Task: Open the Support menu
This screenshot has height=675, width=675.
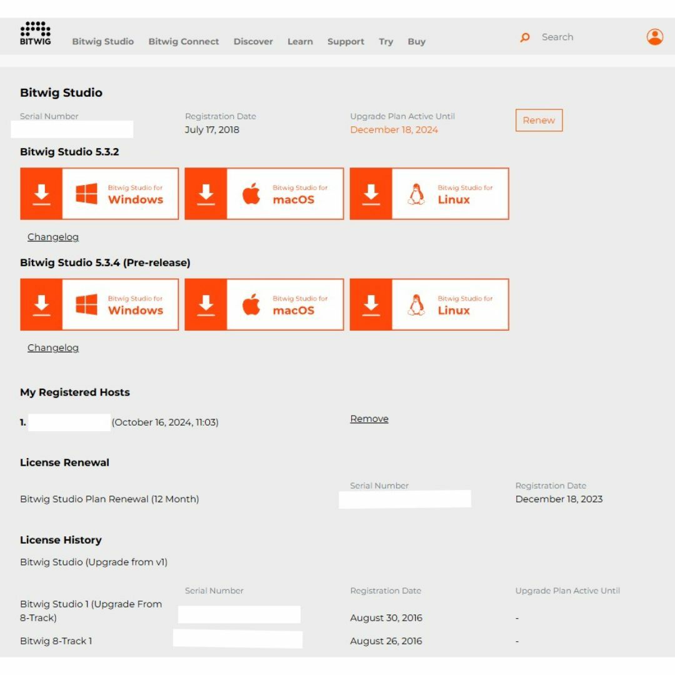Action: [x=346, y=41]
